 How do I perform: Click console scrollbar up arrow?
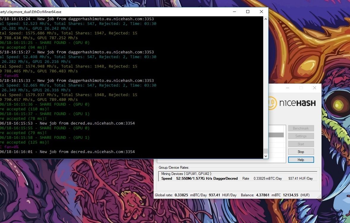266,19
